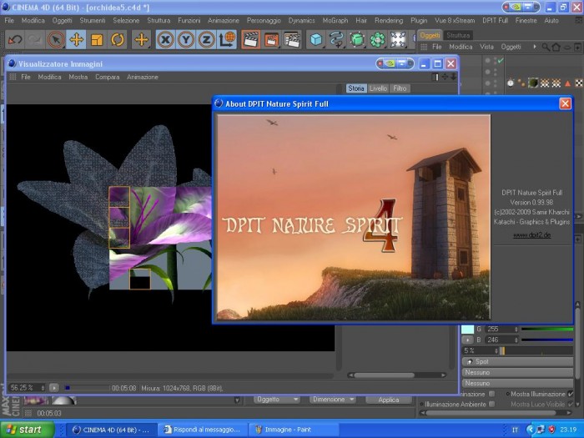This screenshot has width=584, height=438.
Task: Toggle the X axis lock icon
Action: pos(165,39)
